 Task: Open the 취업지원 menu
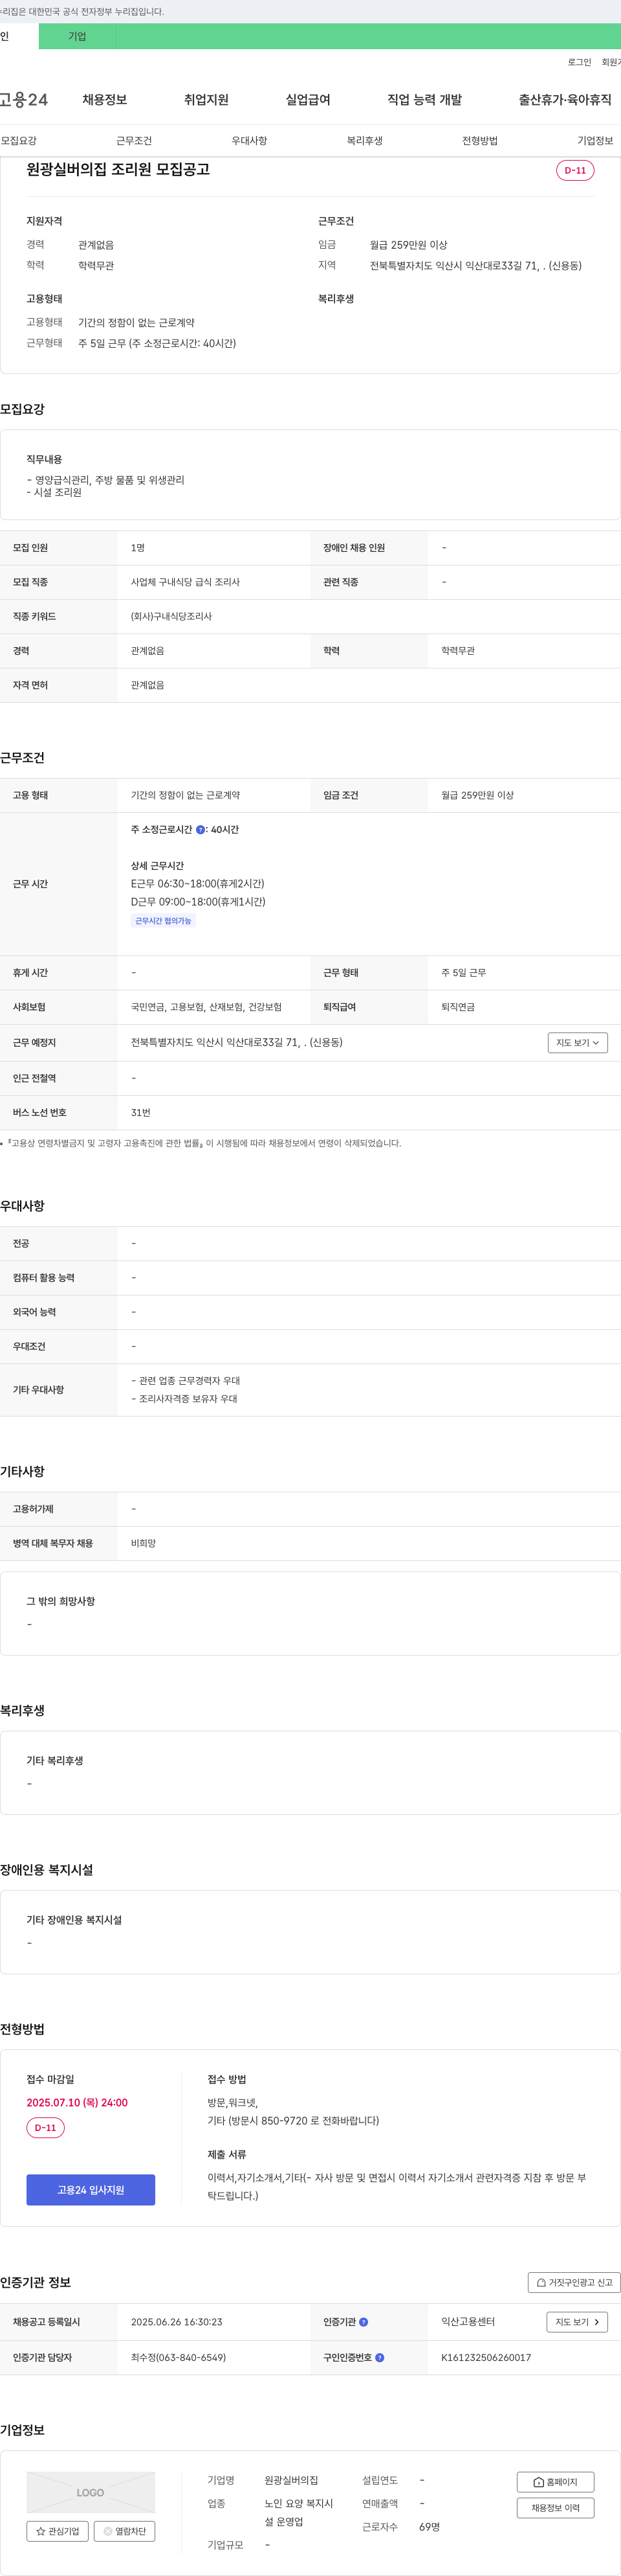click(206, 100)
